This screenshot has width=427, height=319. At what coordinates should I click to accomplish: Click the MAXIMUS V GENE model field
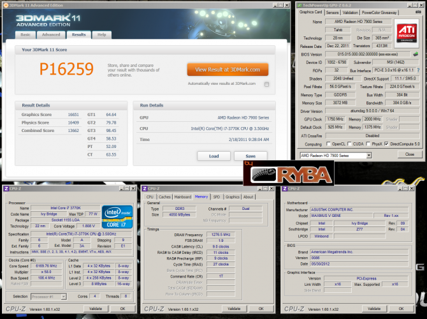coord(342,216)
